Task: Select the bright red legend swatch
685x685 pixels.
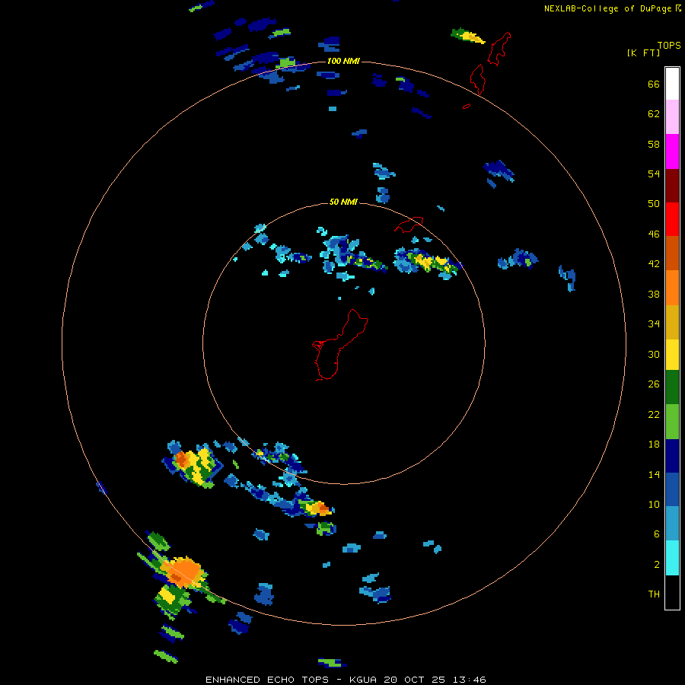Action: pos(672,219)
